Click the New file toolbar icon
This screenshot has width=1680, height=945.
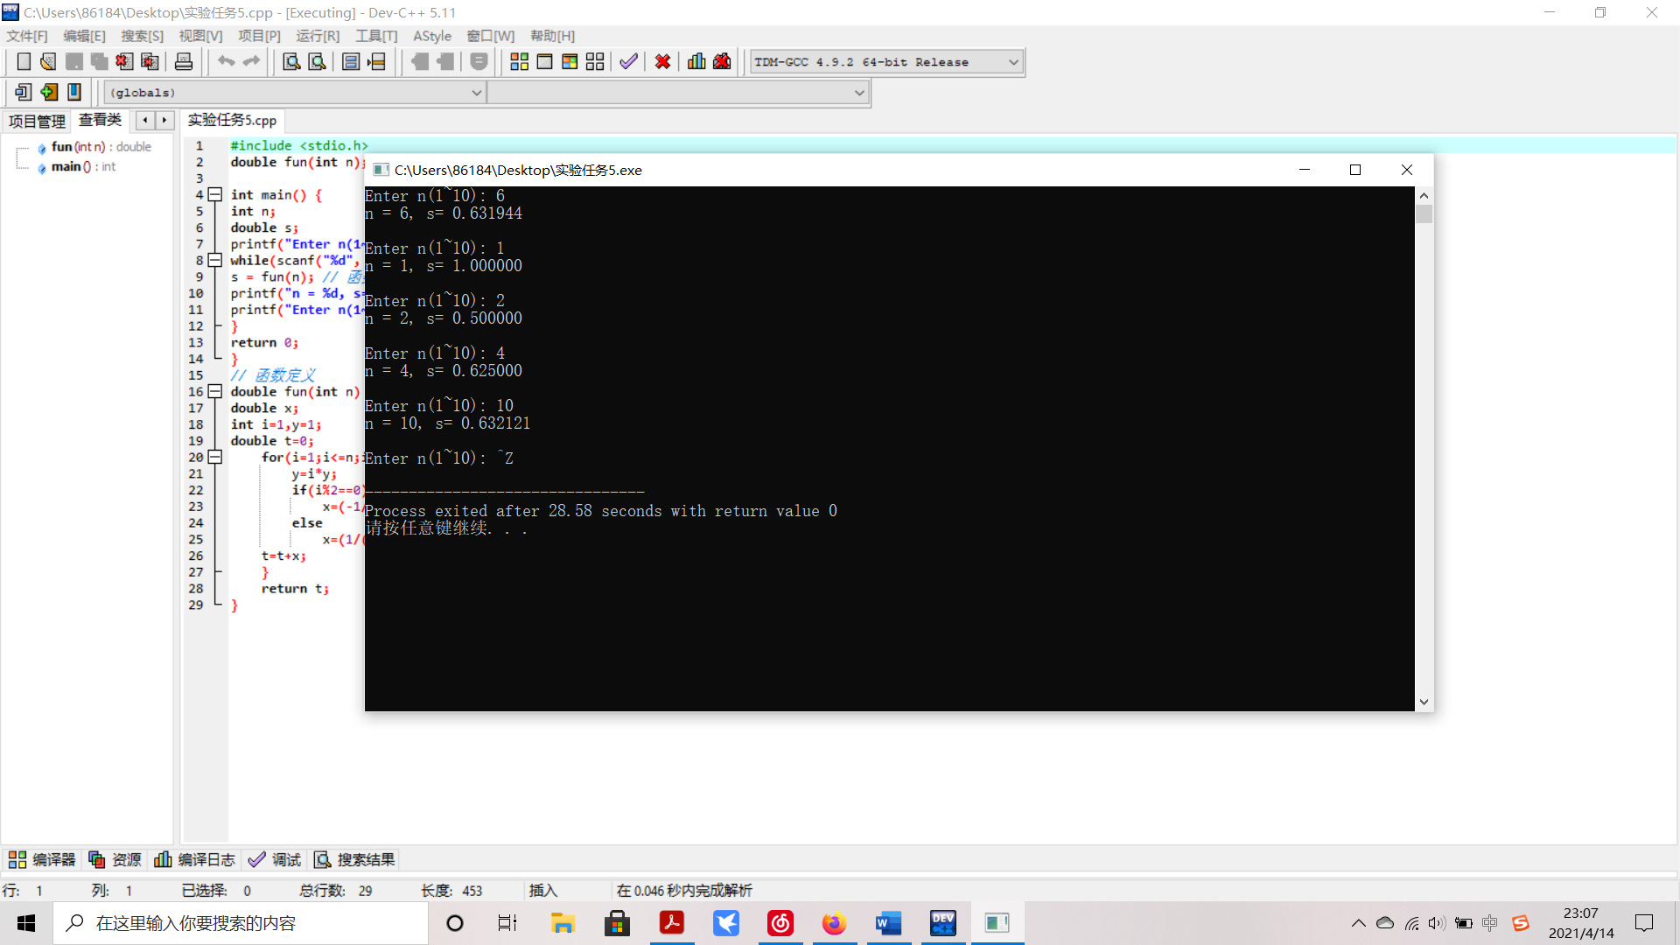pyautogui.click(x=24, y=62)
